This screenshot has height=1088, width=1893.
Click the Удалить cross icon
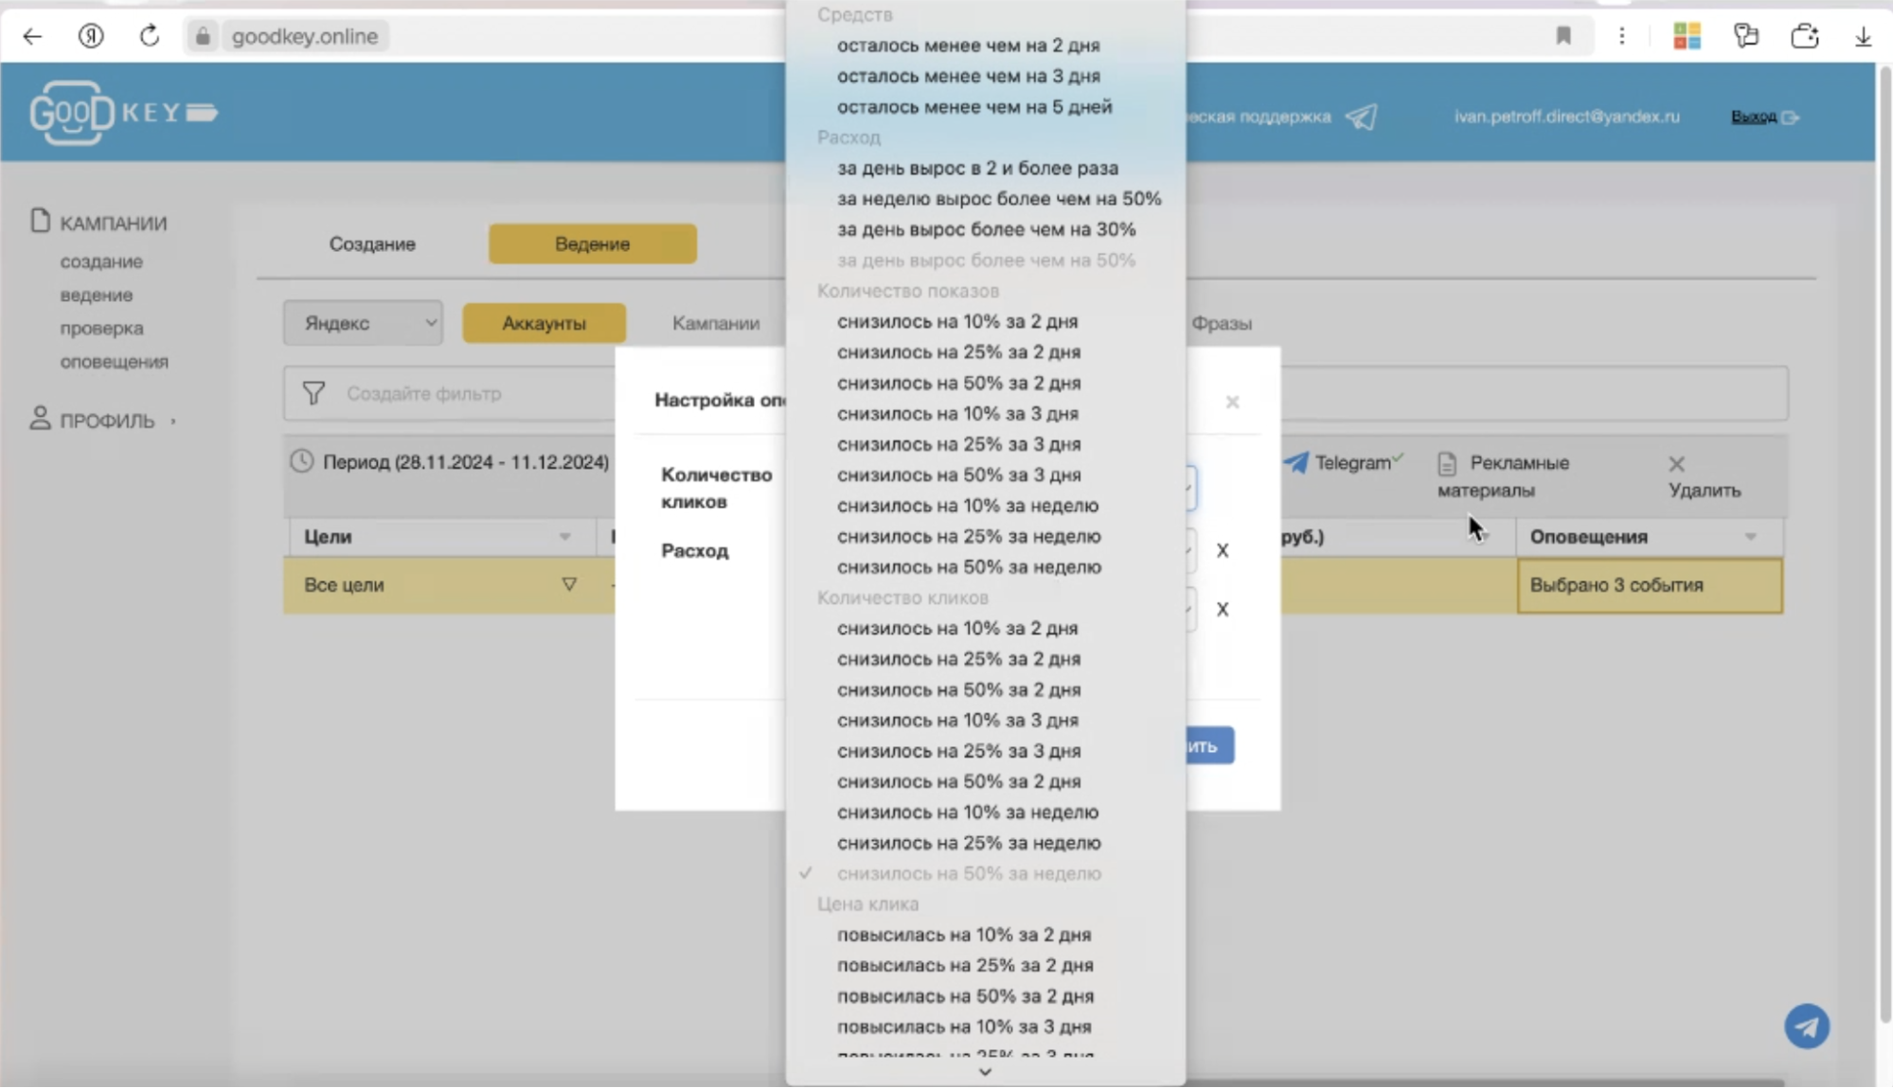tap(1676, 463)
